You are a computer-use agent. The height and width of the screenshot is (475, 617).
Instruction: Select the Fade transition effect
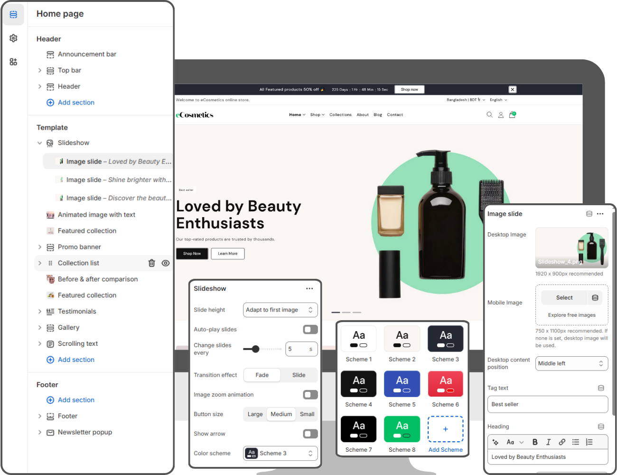(x=262, y=375)
